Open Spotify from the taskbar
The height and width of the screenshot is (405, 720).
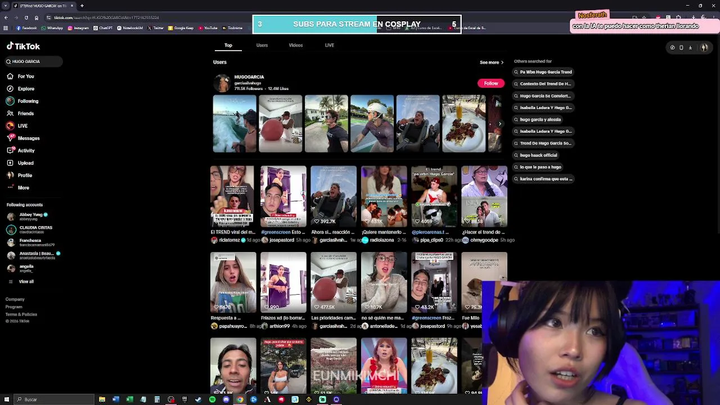click(212, 399)
